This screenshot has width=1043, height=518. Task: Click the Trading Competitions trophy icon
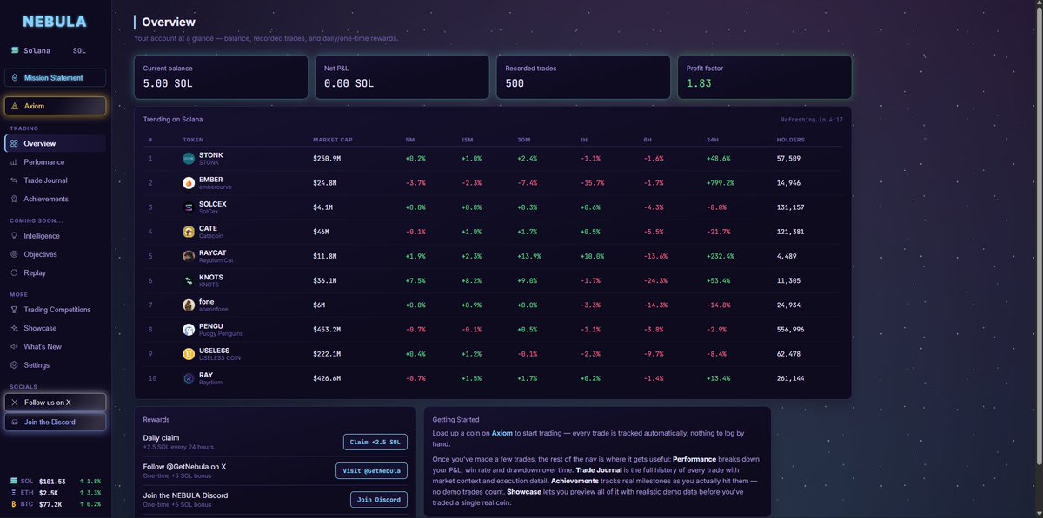(14, 310)
